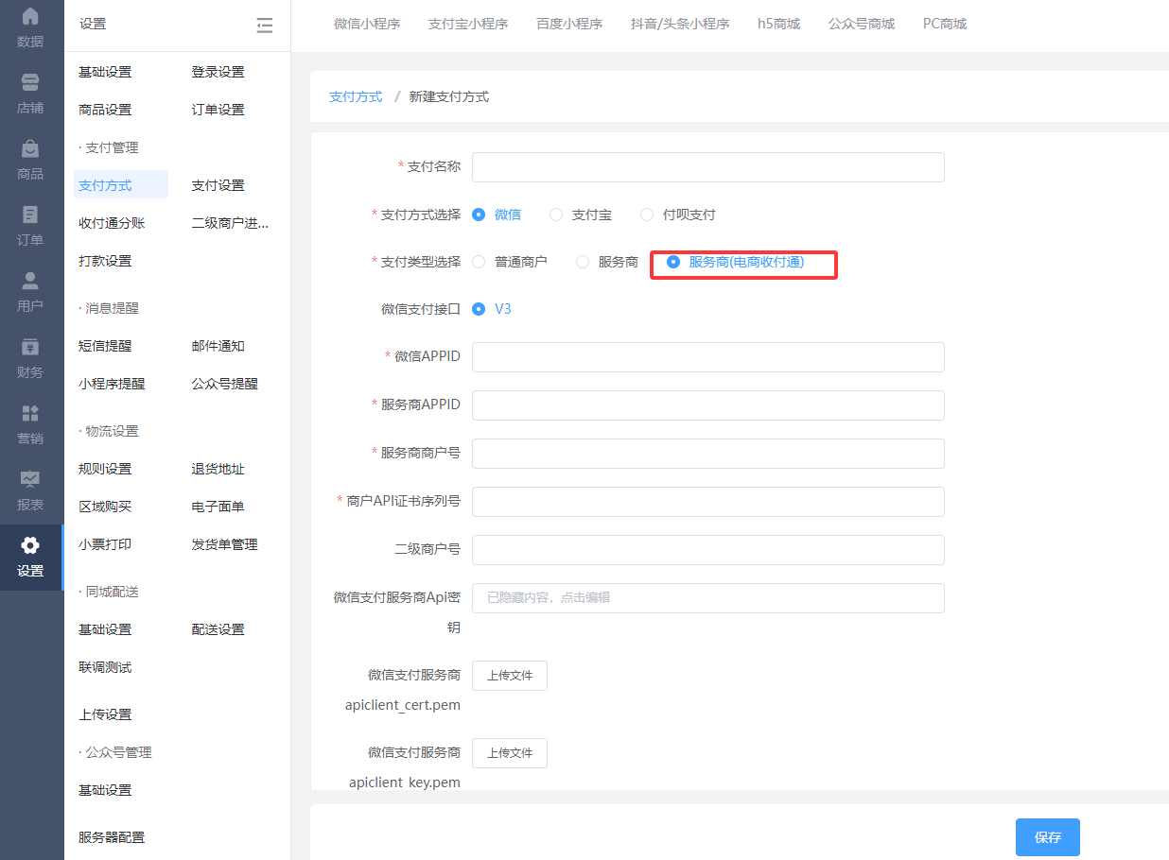This screenshot has width=1169, height=860.
Task: Switch to 公众号商城 tab
Action: (x=862, y=25)
